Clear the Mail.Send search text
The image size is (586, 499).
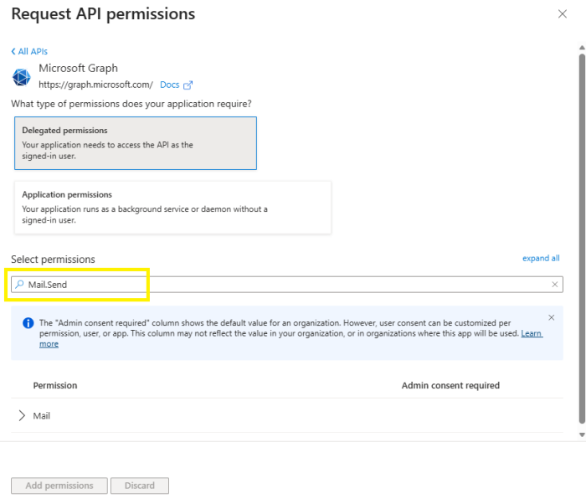point(554,285)
